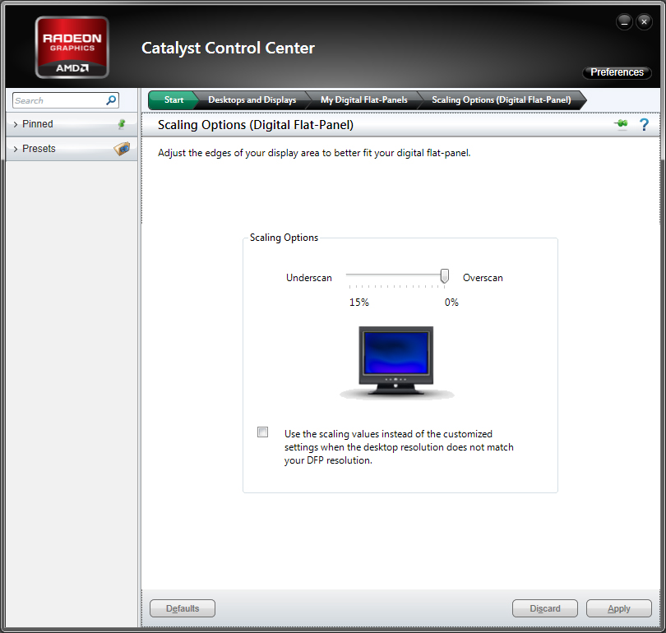Click the search magnifier icon

pos(111,100)
